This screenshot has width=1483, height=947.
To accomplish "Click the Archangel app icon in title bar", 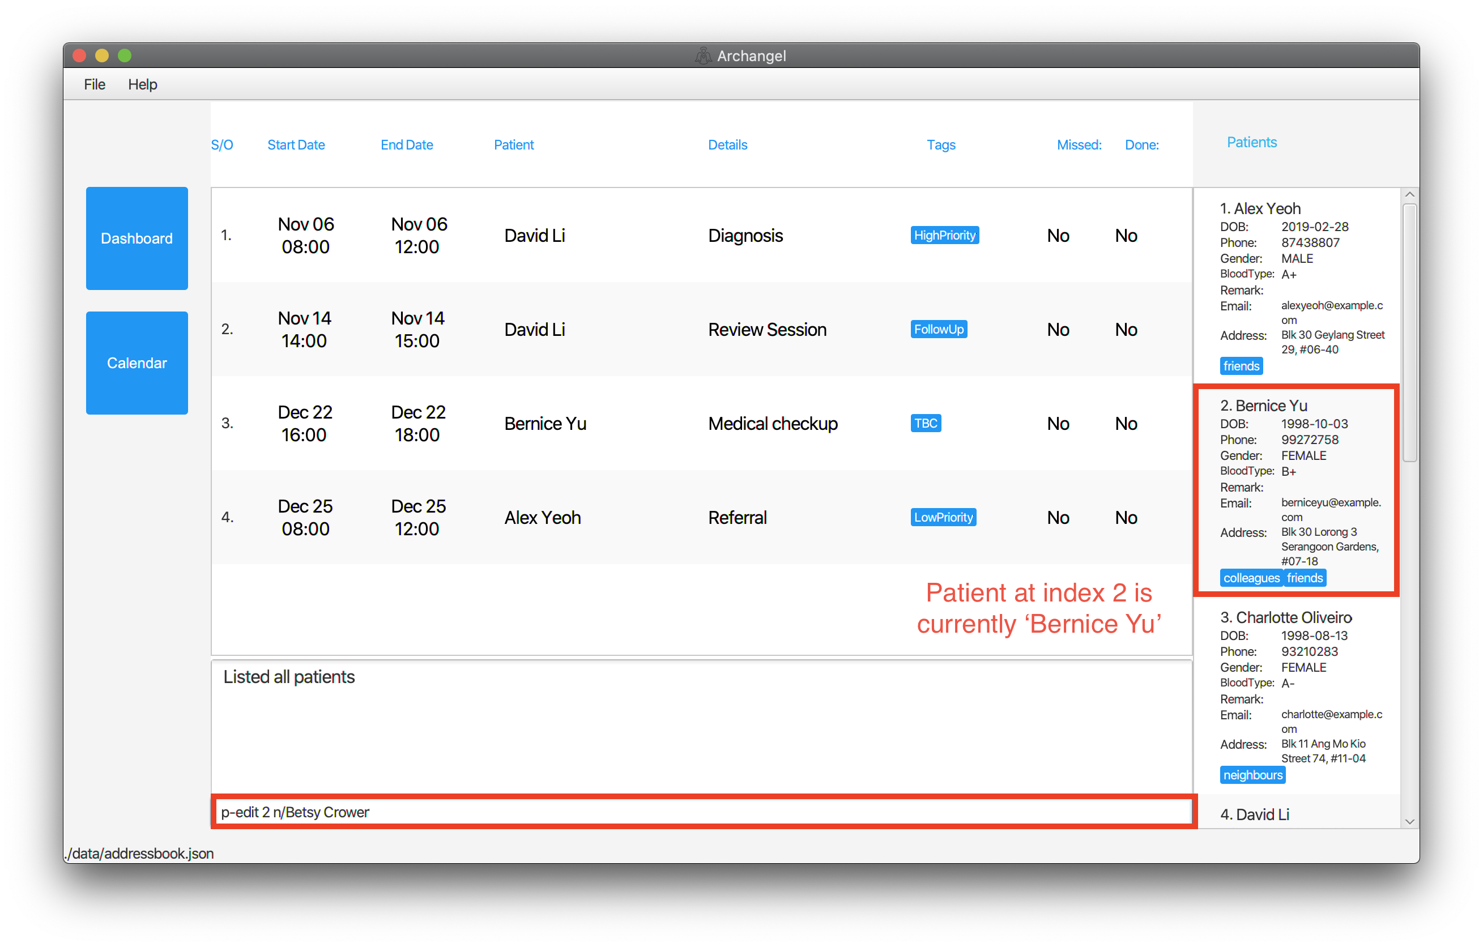I will (x=703, y=56).
